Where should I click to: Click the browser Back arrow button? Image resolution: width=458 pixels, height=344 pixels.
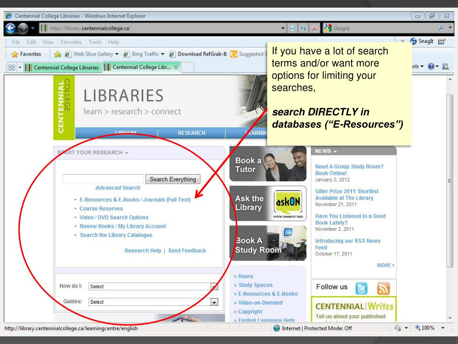11,28
